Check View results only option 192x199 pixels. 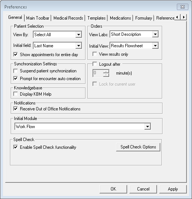point(95,54)
